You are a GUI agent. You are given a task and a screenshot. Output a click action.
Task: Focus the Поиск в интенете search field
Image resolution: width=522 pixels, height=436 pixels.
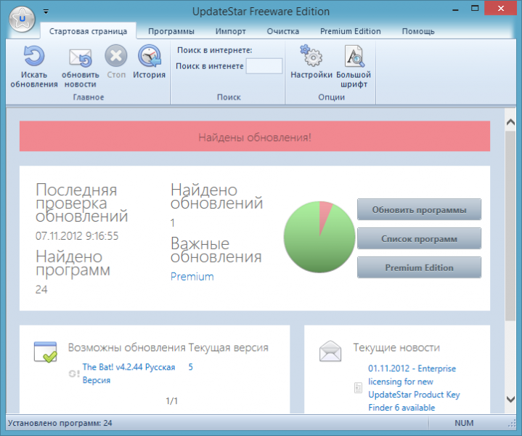[264, 66]
